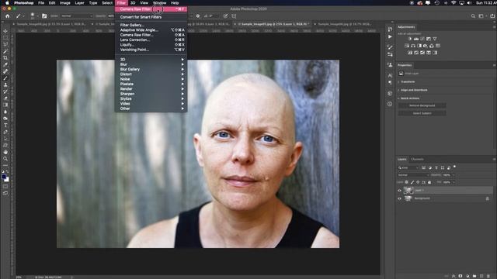Add a Levels adjustment
The width and height of the screenshot is (497, 279).
416,39
